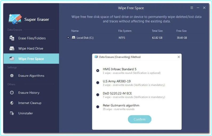Click the Free Size column header

pos(181,31)
